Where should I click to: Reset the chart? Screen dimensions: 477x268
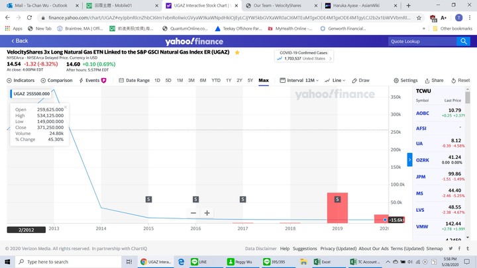pyautogui.click(x=460, y=80)
